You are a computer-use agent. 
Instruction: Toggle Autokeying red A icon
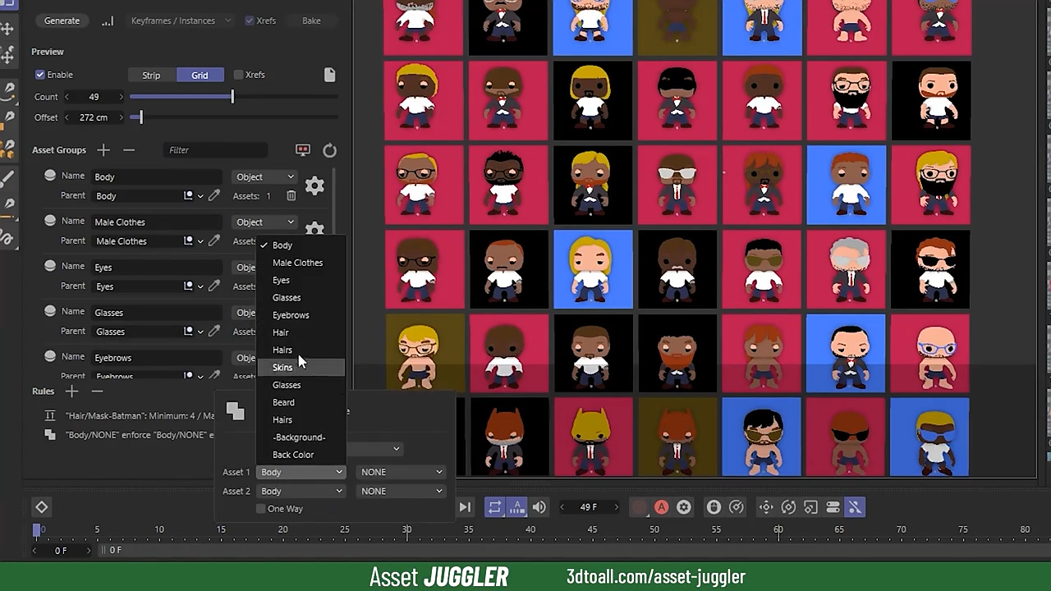tap(661, 507)
